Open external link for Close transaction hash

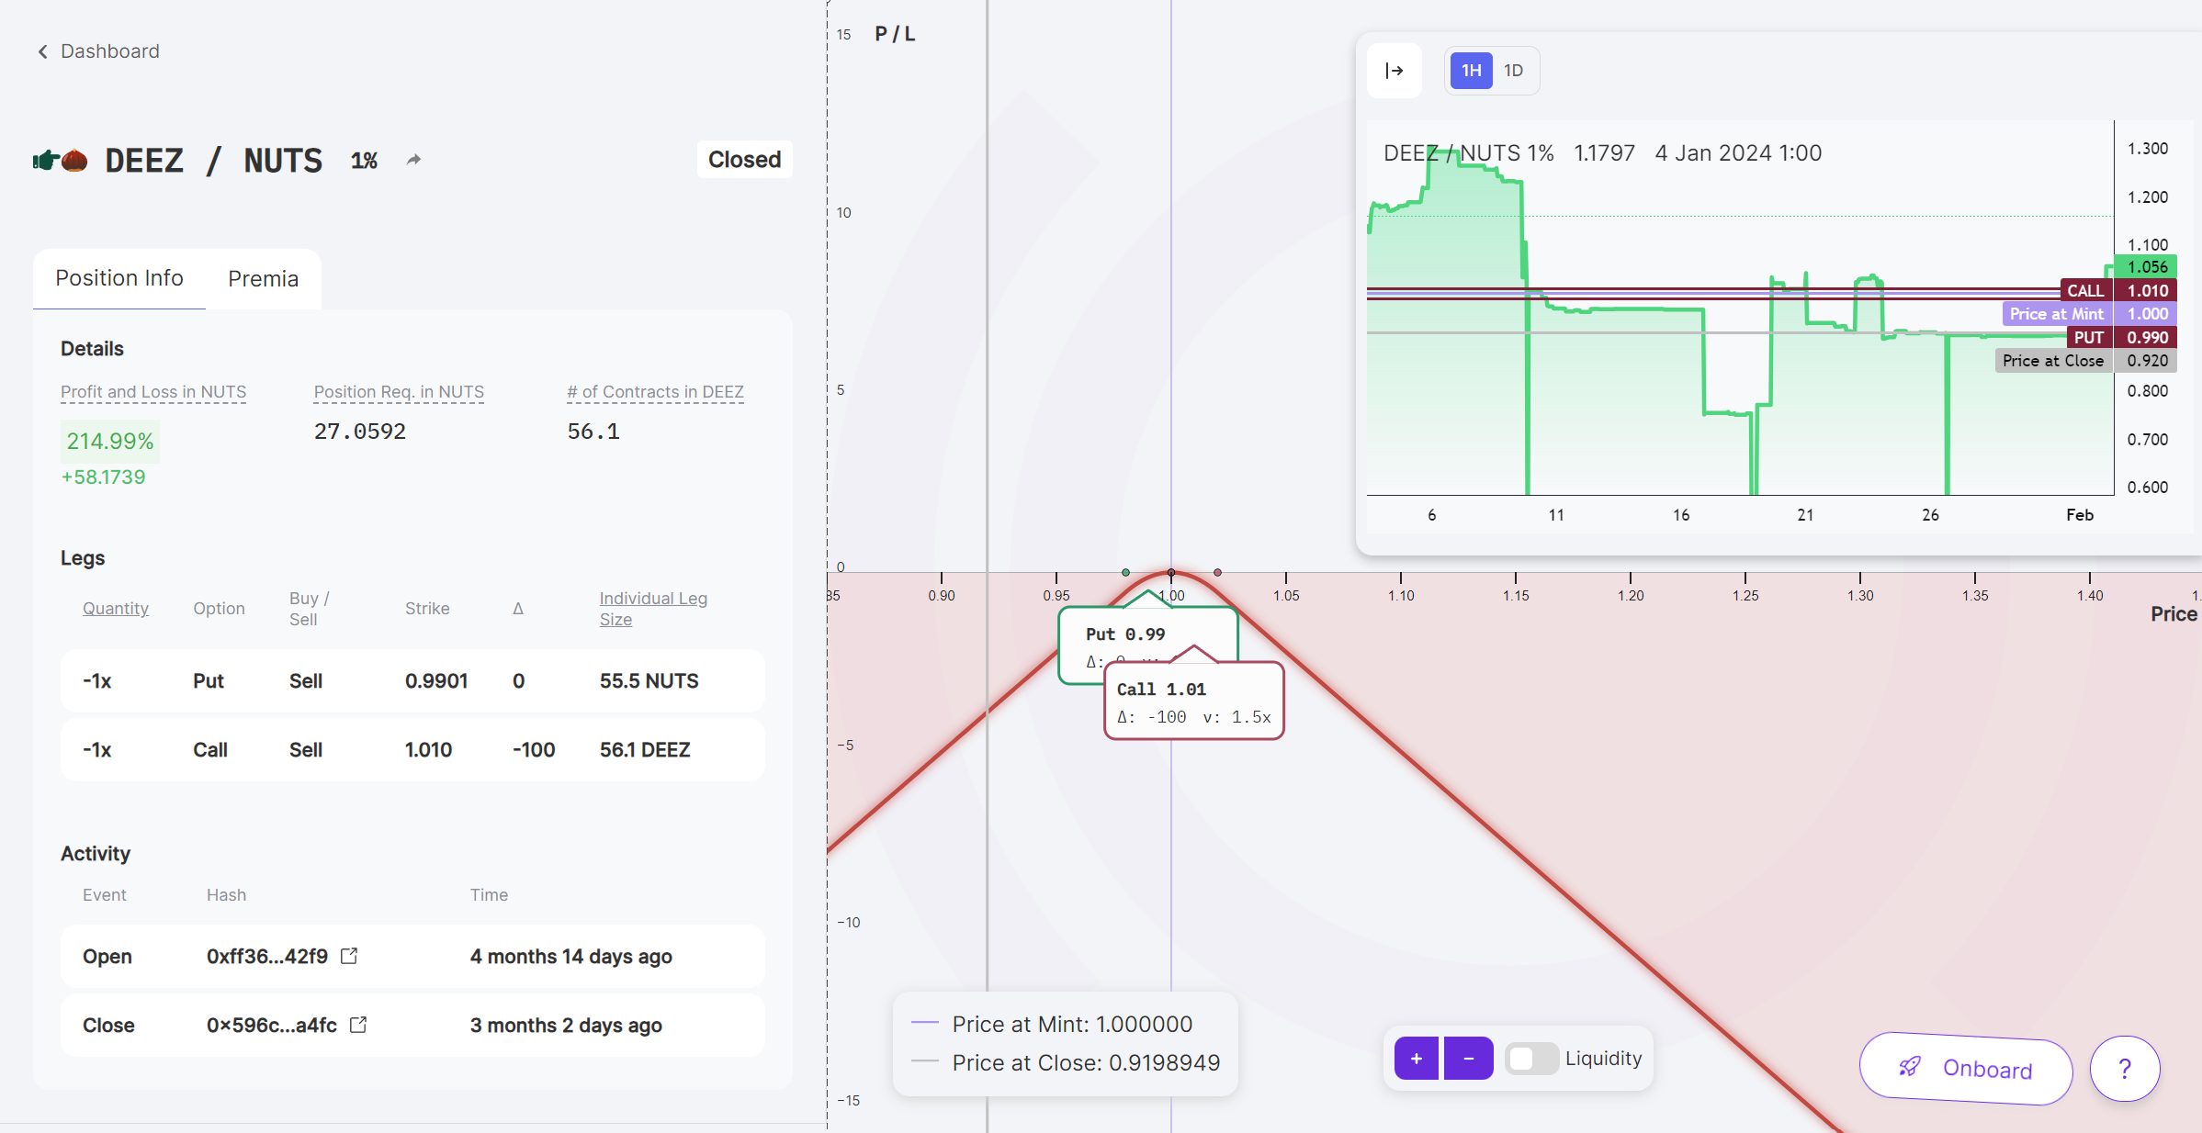coord(358,1025)
